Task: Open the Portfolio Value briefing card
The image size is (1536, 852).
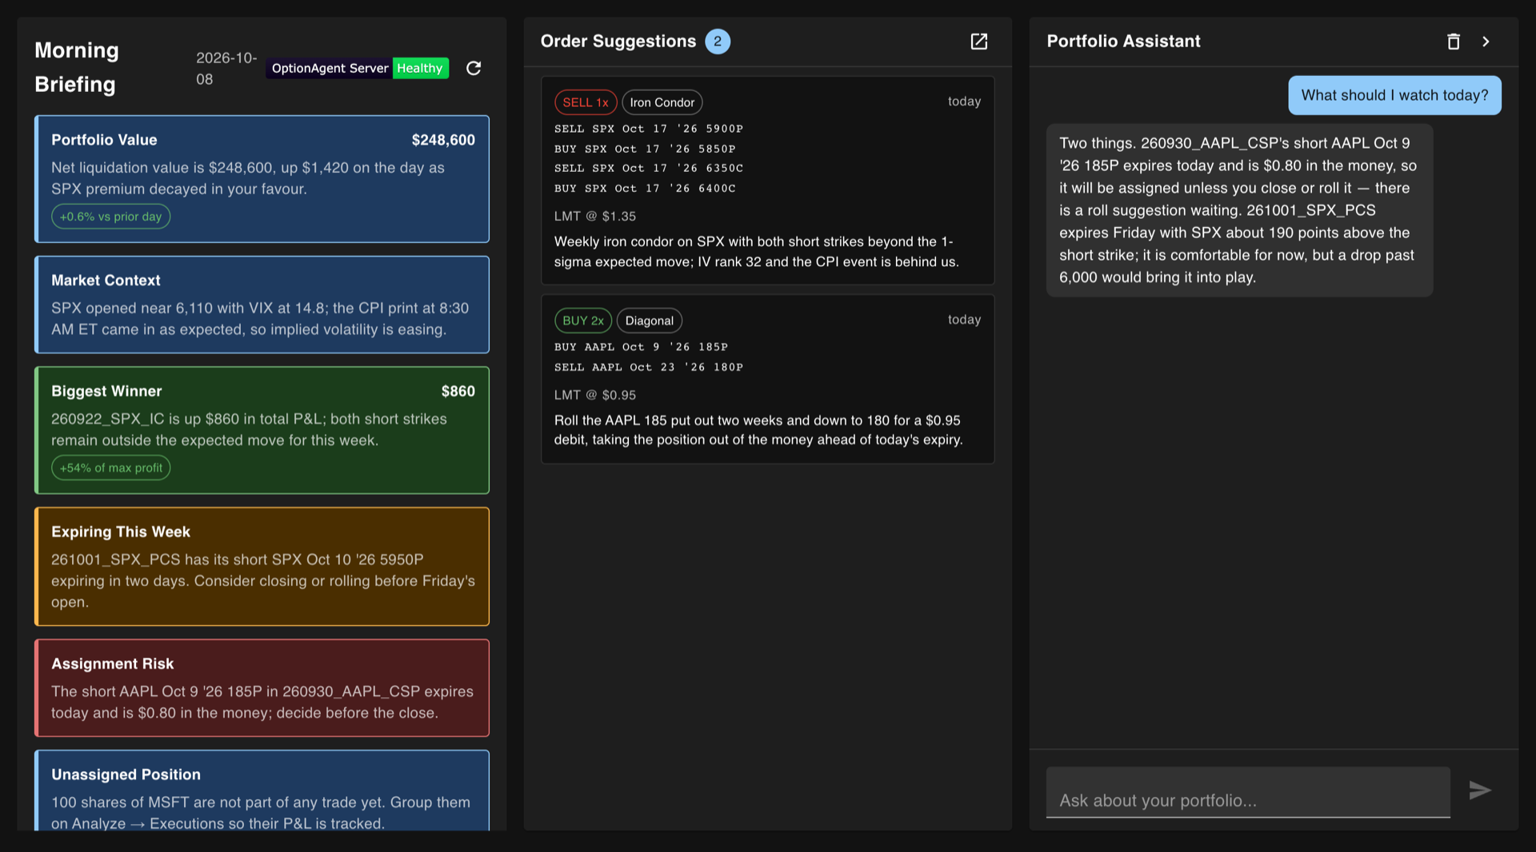Action: point(262,179)
